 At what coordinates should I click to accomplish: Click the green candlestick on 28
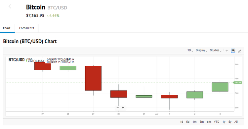pyautogui.click(x=68, y=68)
